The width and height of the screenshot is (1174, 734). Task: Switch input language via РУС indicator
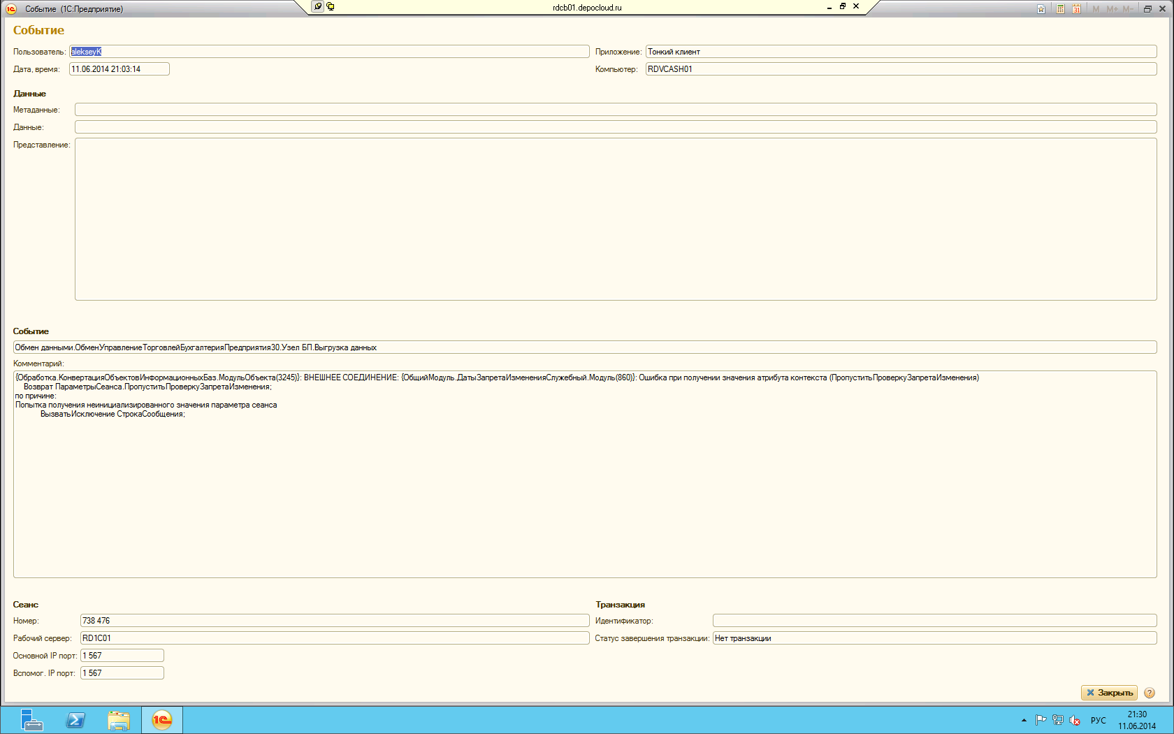point(1098,721)
